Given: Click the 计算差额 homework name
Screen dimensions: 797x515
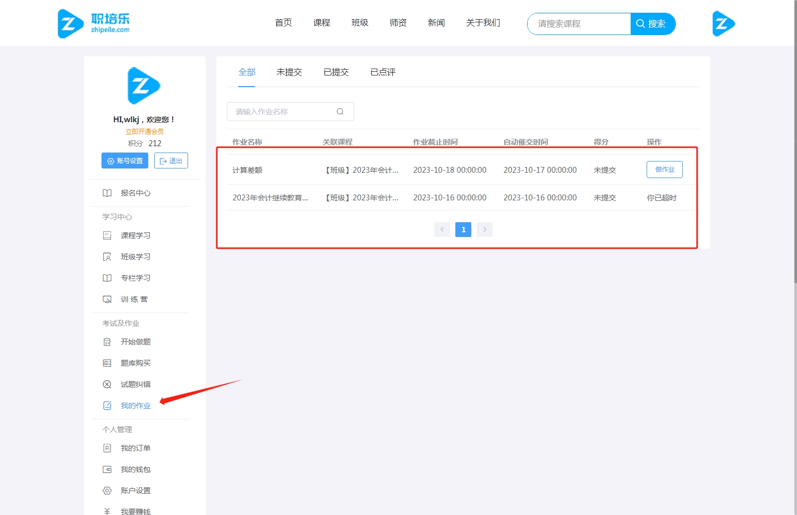Looking at the screenshot, I should tap(248, 170).
